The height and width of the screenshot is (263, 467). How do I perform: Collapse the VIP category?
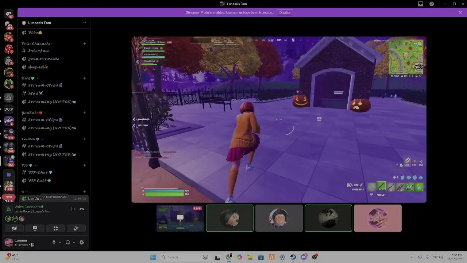point(28,165)
